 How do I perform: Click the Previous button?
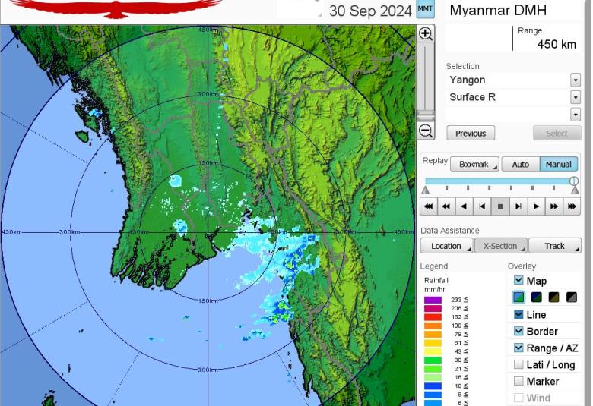pyautogui.click(x=471, y=134)
